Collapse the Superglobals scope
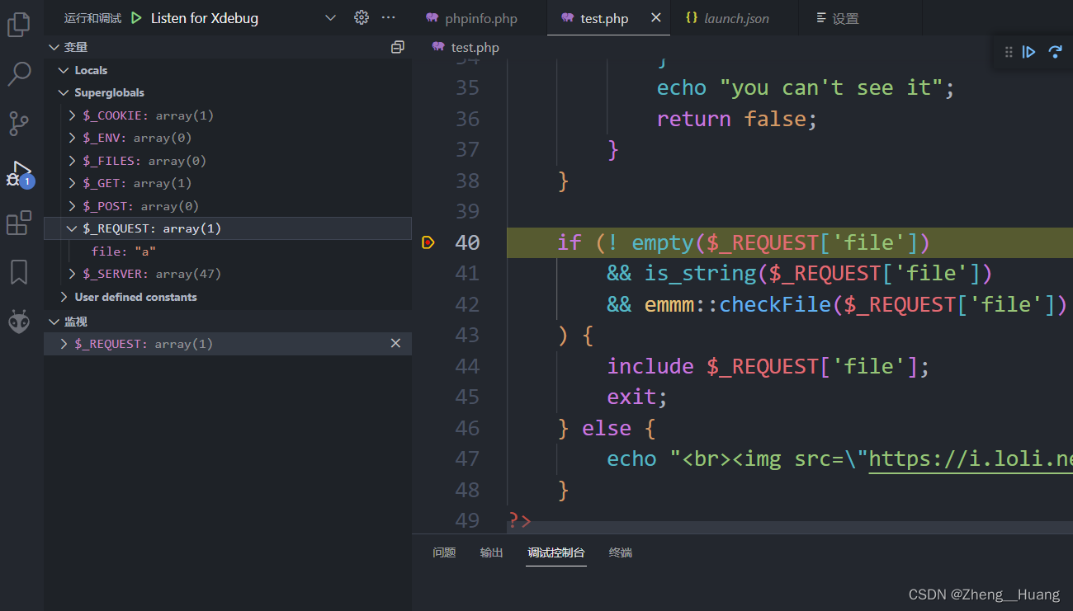 pos(64,93)
